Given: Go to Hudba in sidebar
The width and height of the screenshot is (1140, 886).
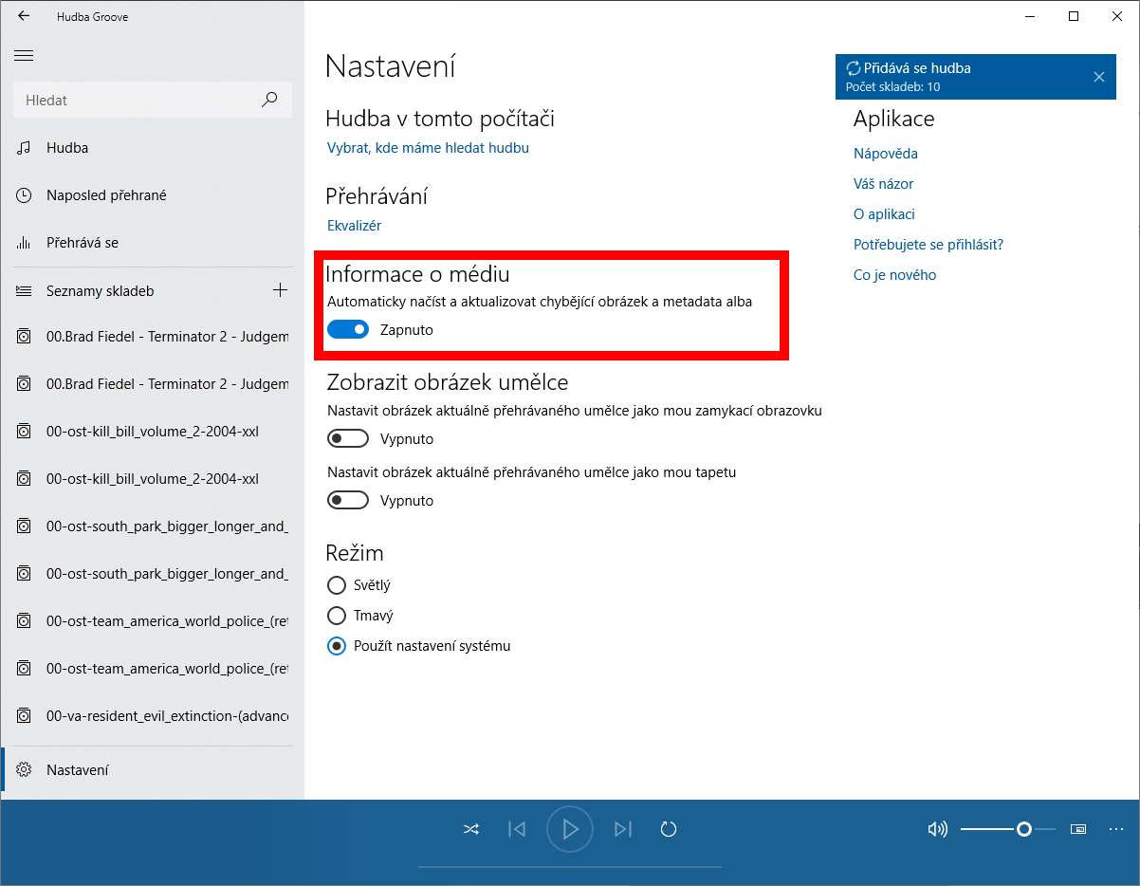Looking at the screenshot, I should (x=67, y=148).
